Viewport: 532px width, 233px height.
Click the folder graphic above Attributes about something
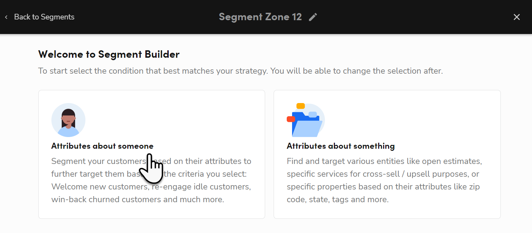[x=306, y=121]
